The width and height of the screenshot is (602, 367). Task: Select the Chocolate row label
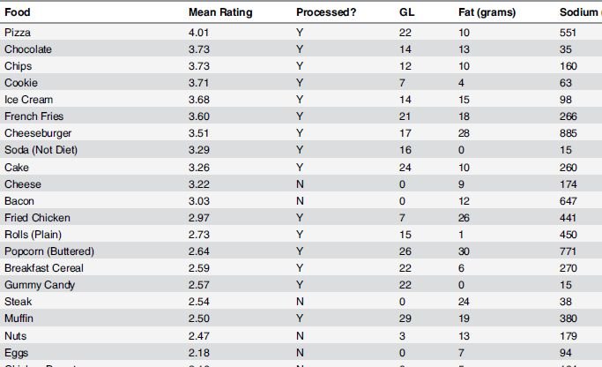click(28, 49)
